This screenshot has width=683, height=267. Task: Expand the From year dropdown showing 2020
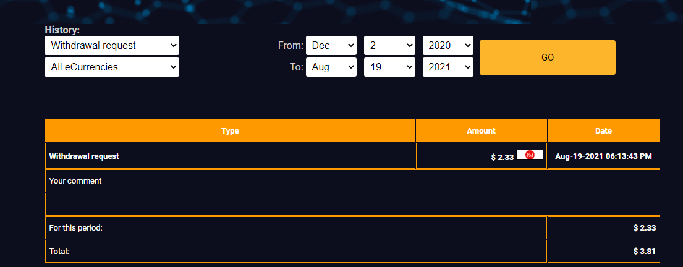coord(448,45)
